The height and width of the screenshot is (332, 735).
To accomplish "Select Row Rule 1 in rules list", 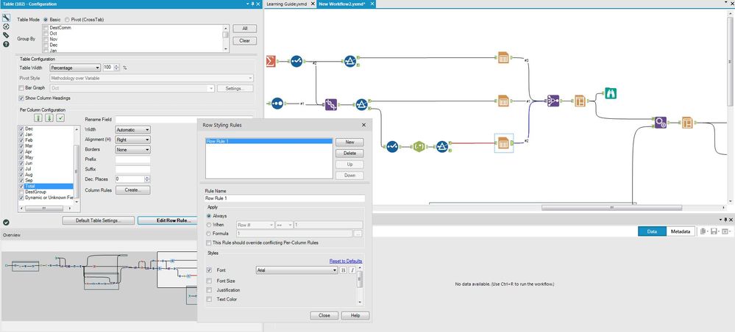I will point(269,141).
